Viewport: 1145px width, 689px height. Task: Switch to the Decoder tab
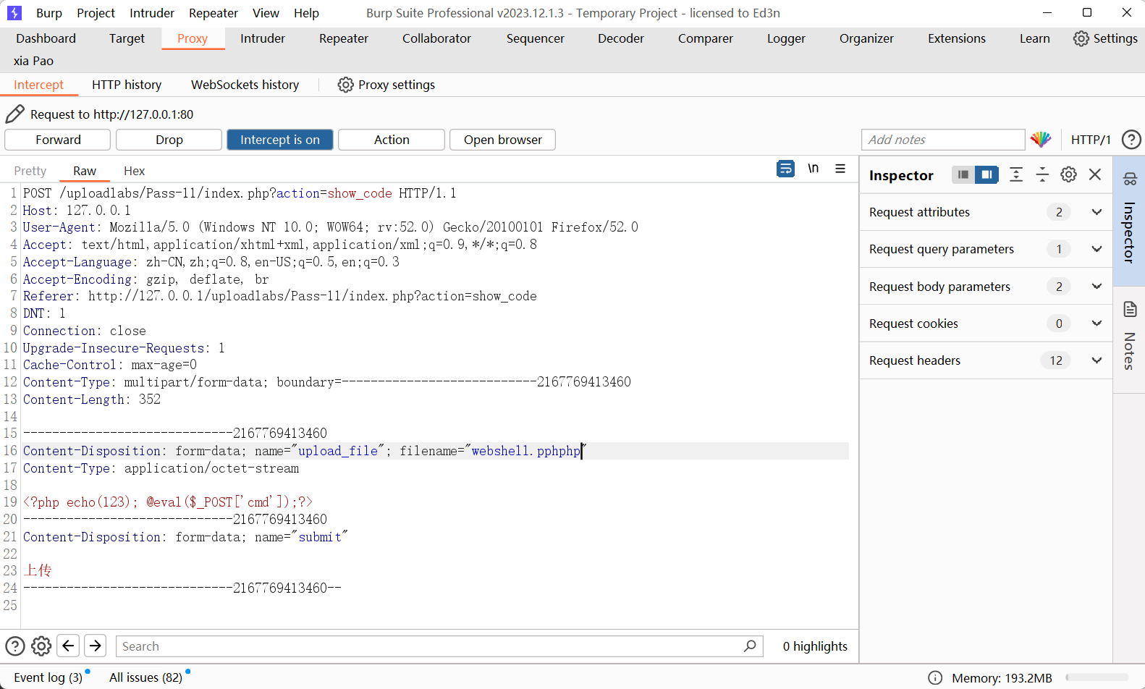[621, 38]
